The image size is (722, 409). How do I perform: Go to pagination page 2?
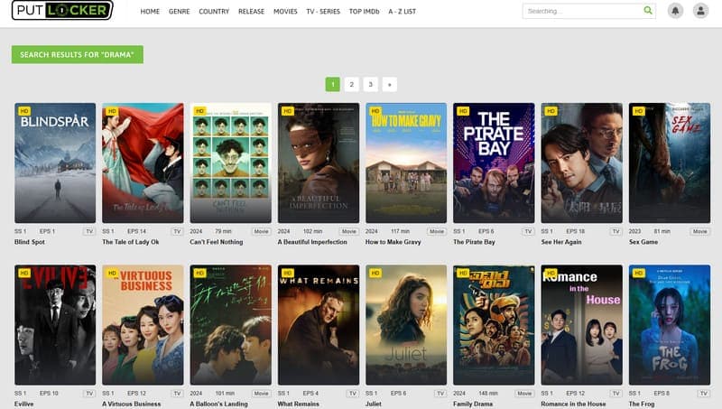point(351,84)
